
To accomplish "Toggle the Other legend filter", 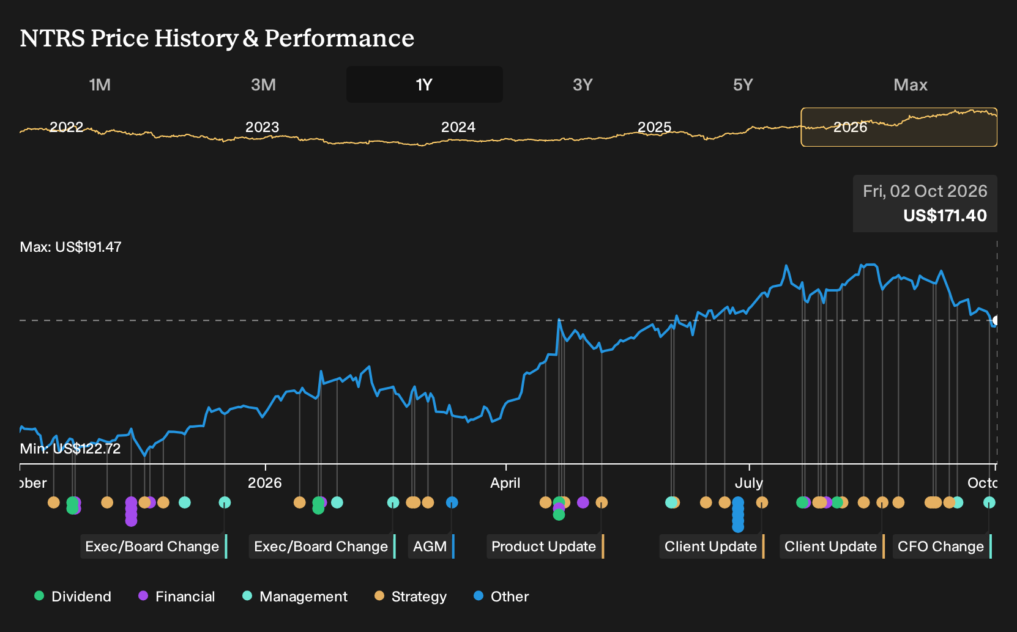I will (501, 597).
